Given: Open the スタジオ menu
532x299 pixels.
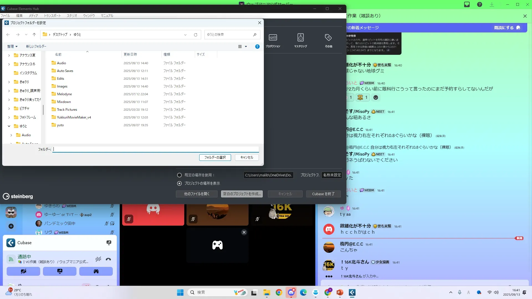Looking at the screenshot, I should [72, 16].
